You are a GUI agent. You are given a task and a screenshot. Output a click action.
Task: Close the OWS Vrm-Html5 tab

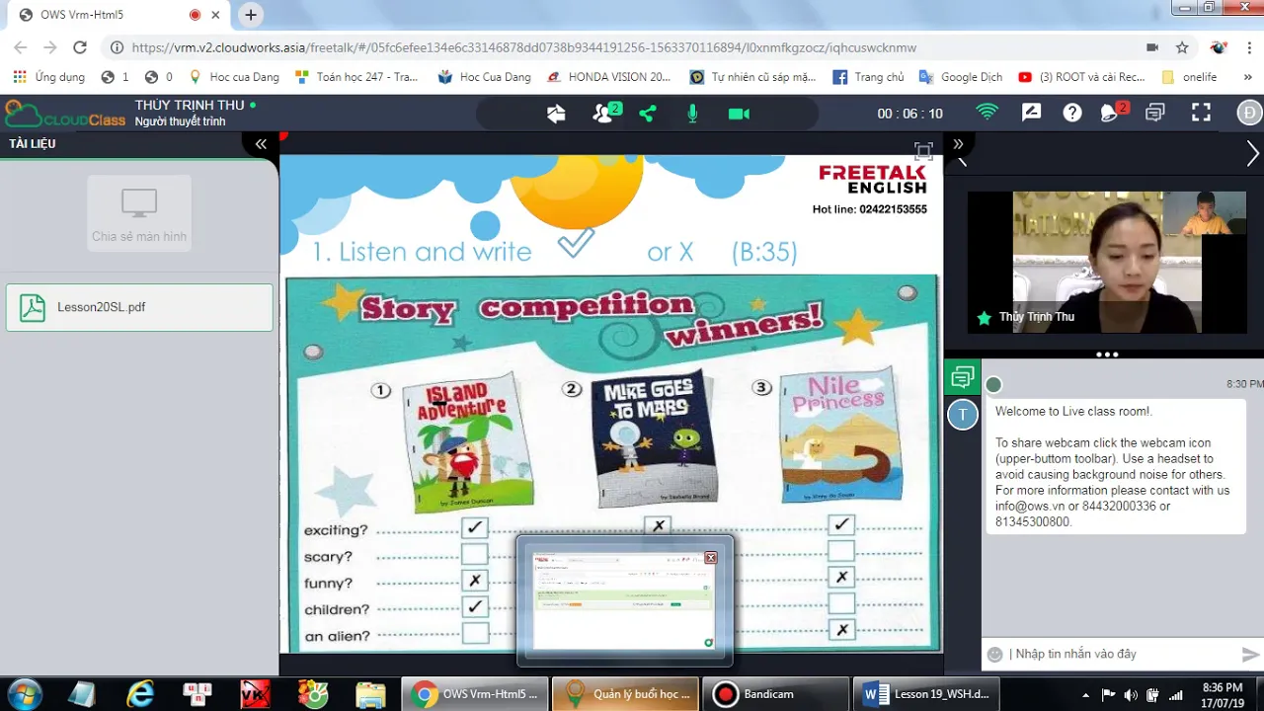[215, 15]
